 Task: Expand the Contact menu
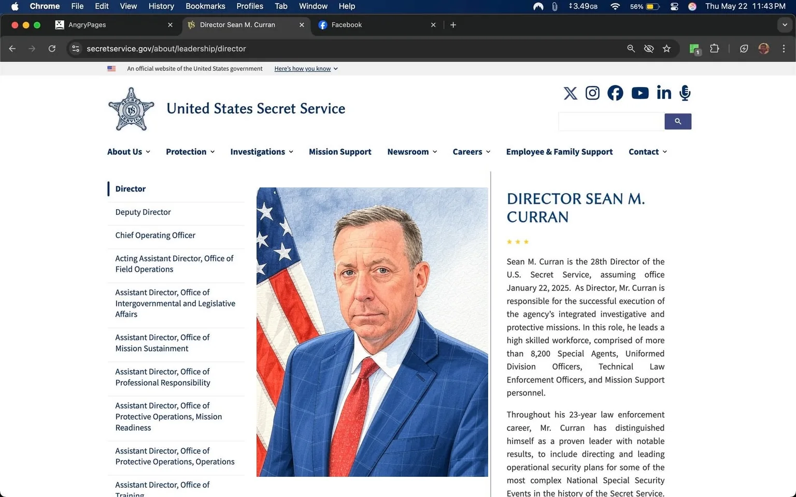(648, 152)
